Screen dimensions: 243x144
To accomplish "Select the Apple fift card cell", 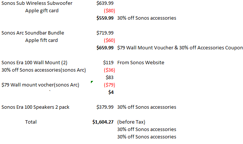I will [x=42, y=40].
